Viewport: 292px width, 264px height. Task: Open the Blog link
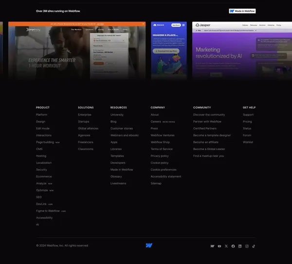coord(113,122)
